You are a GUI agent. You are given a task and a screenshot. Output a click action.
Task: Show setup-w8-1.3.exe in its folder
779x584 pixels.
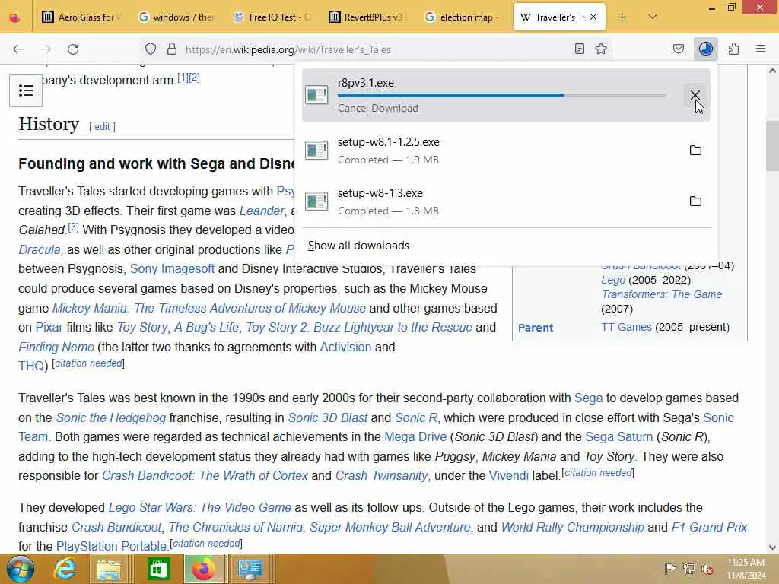coord(695,201)
